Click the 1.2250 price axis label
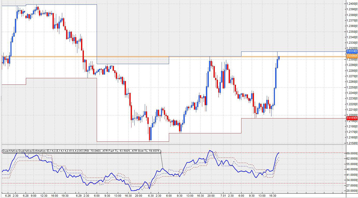358x198 pixels. tap(353, 87)
